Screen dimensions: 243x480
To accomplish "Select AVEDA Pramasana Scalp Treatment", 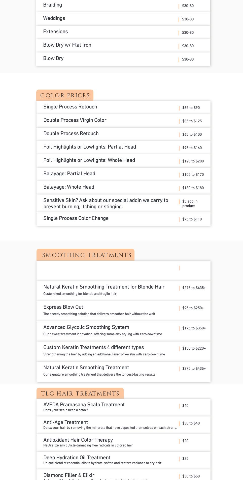I will (x=84, y=405).
